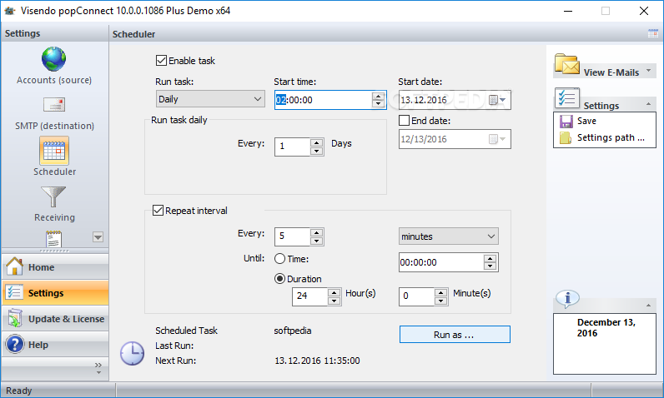Viewport: 664px width, 398px height.
Task: Click View E-Mails label
Action: (x=611, y=72)
